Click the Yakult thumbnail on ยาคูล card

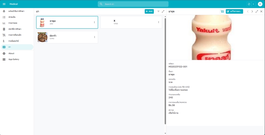pos(42,23)
